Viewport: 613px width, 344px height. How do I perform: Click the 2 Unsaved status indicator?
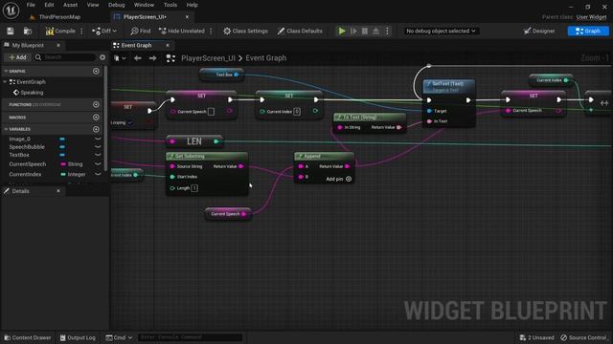(x=536, y=337)
